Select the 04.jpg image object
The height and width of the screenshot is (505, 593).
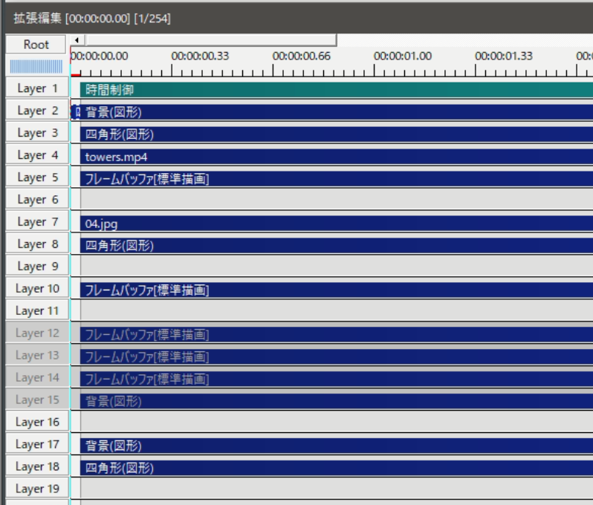(x=337, y=224)
